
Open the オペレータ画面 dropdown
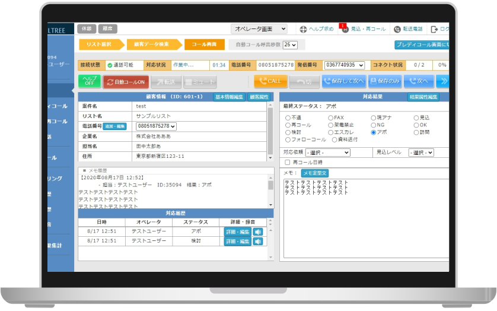point(259,28)
